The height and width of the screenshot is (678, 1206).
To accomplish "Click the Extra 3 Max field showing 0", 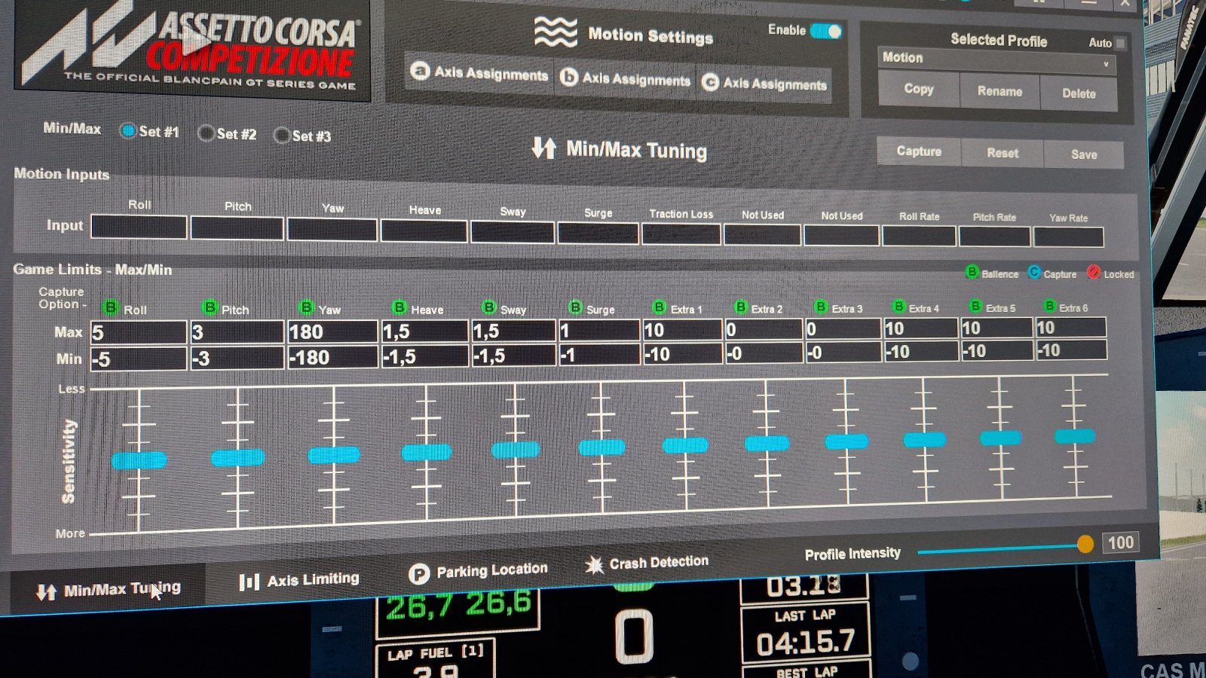I will (x=843, y=328).
